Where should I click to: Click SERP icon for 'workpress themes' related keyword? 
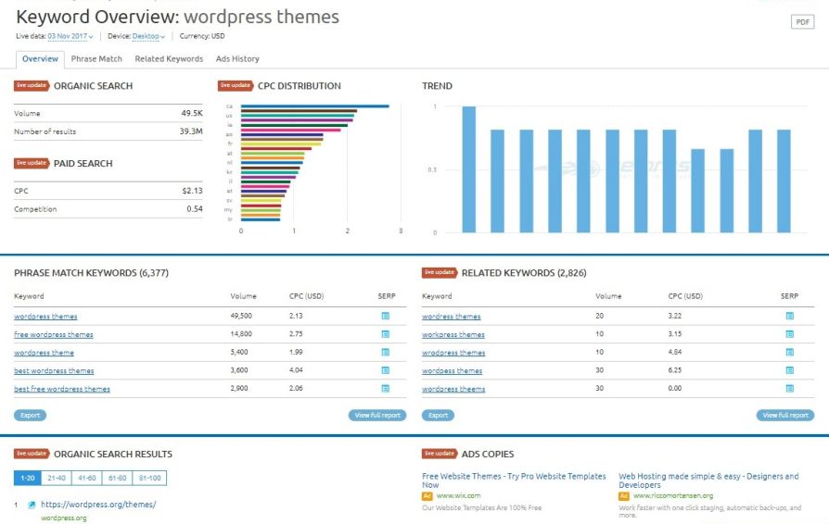(789, 334)
